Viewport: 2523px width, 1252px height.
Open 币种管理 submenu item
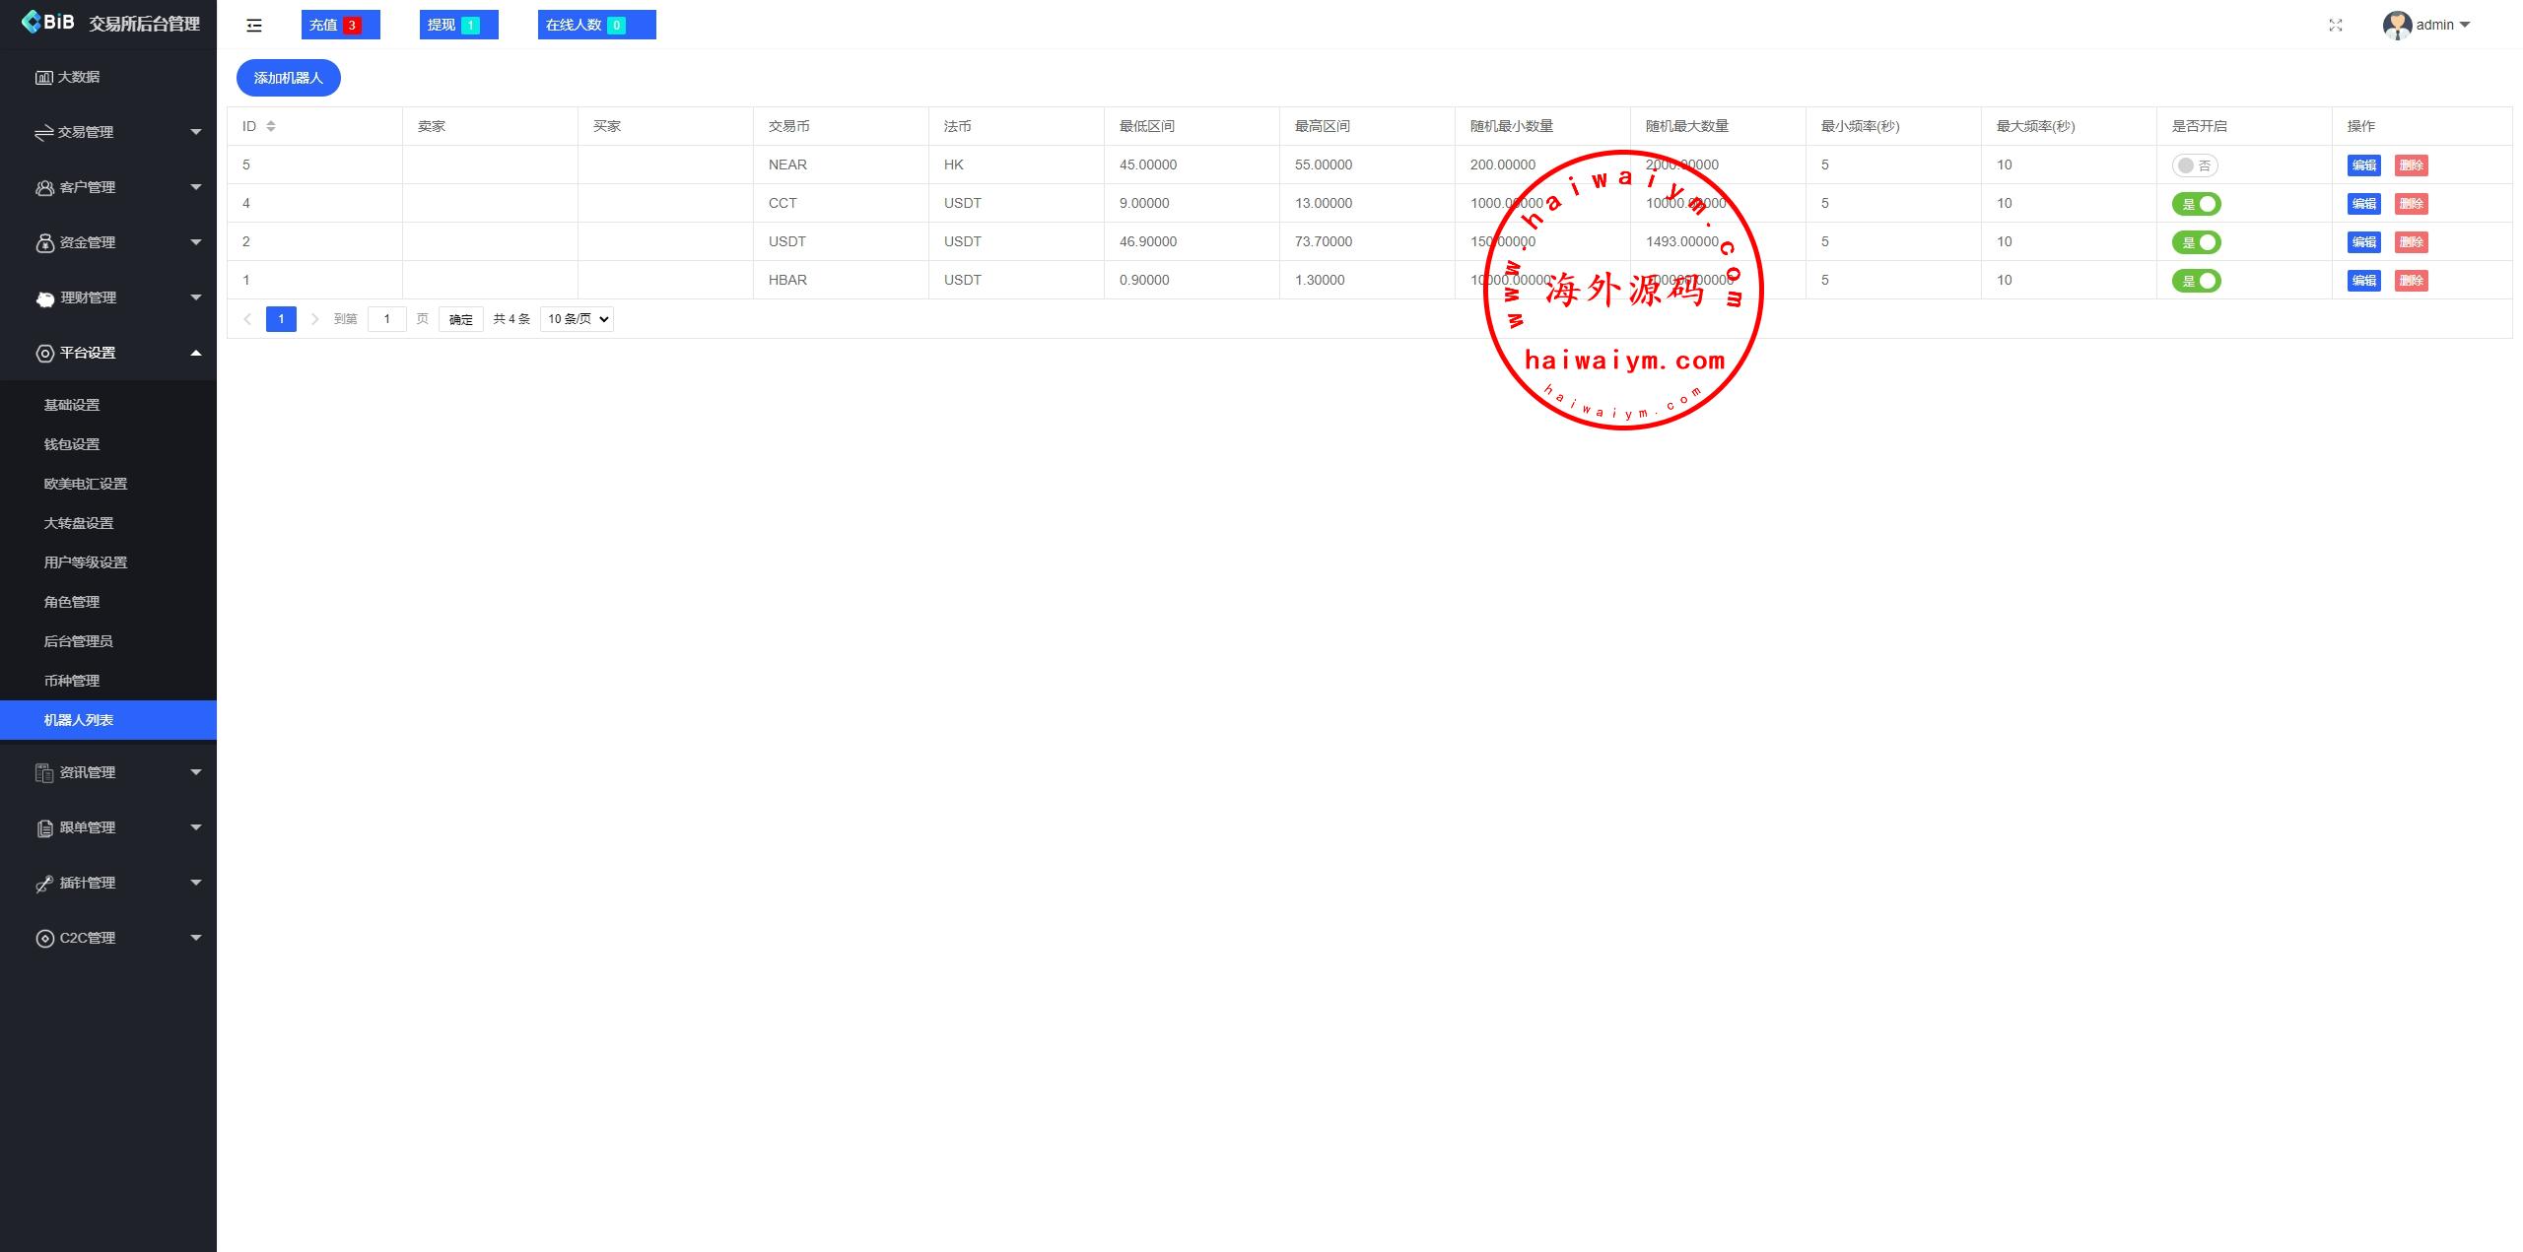click(x=72, y=681)
